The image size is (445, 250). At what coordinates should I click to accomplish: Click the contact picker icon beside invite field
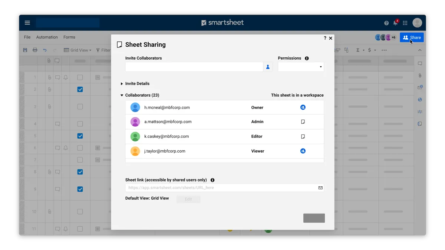tap(268, 67)
